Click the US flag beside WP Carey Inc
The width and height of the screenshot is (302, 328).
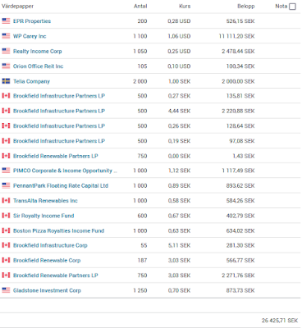click(6, 36)
